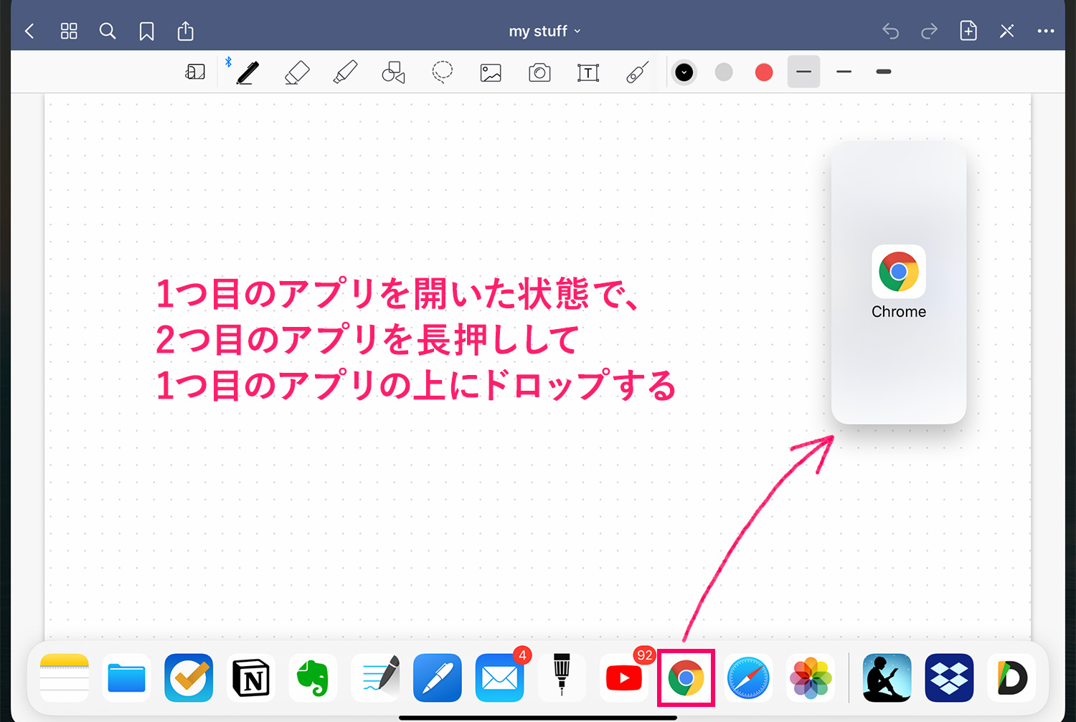
Task: Select the Pen tool
Action: point(247,72)
